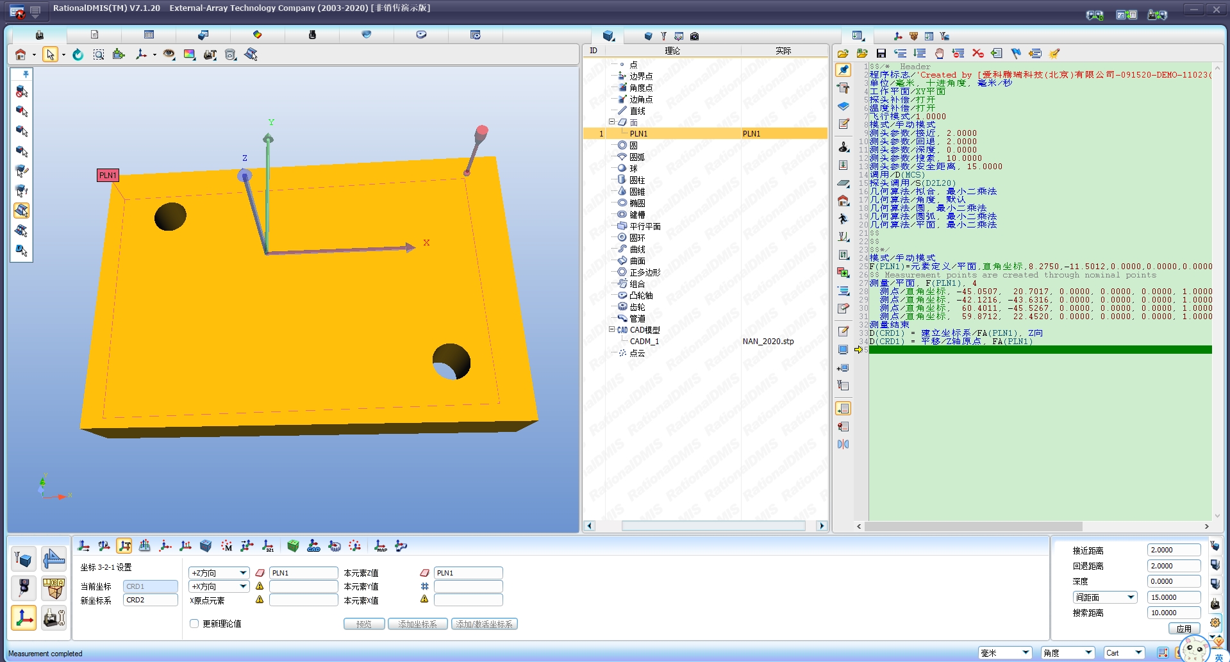Select 圆柱 in the feature tree
The image size is (1230, 662).
point(637,180)
